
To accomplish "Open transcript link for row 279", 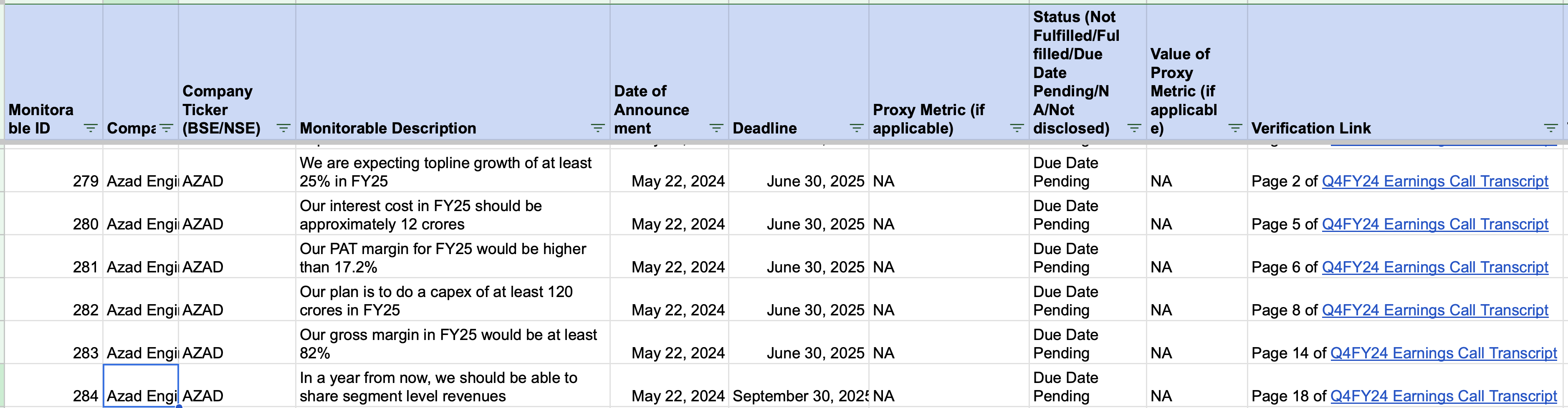I will (x=1435, y=181).
